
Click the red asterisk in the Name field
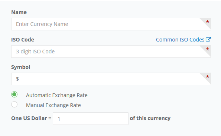(x=207, y=22)
